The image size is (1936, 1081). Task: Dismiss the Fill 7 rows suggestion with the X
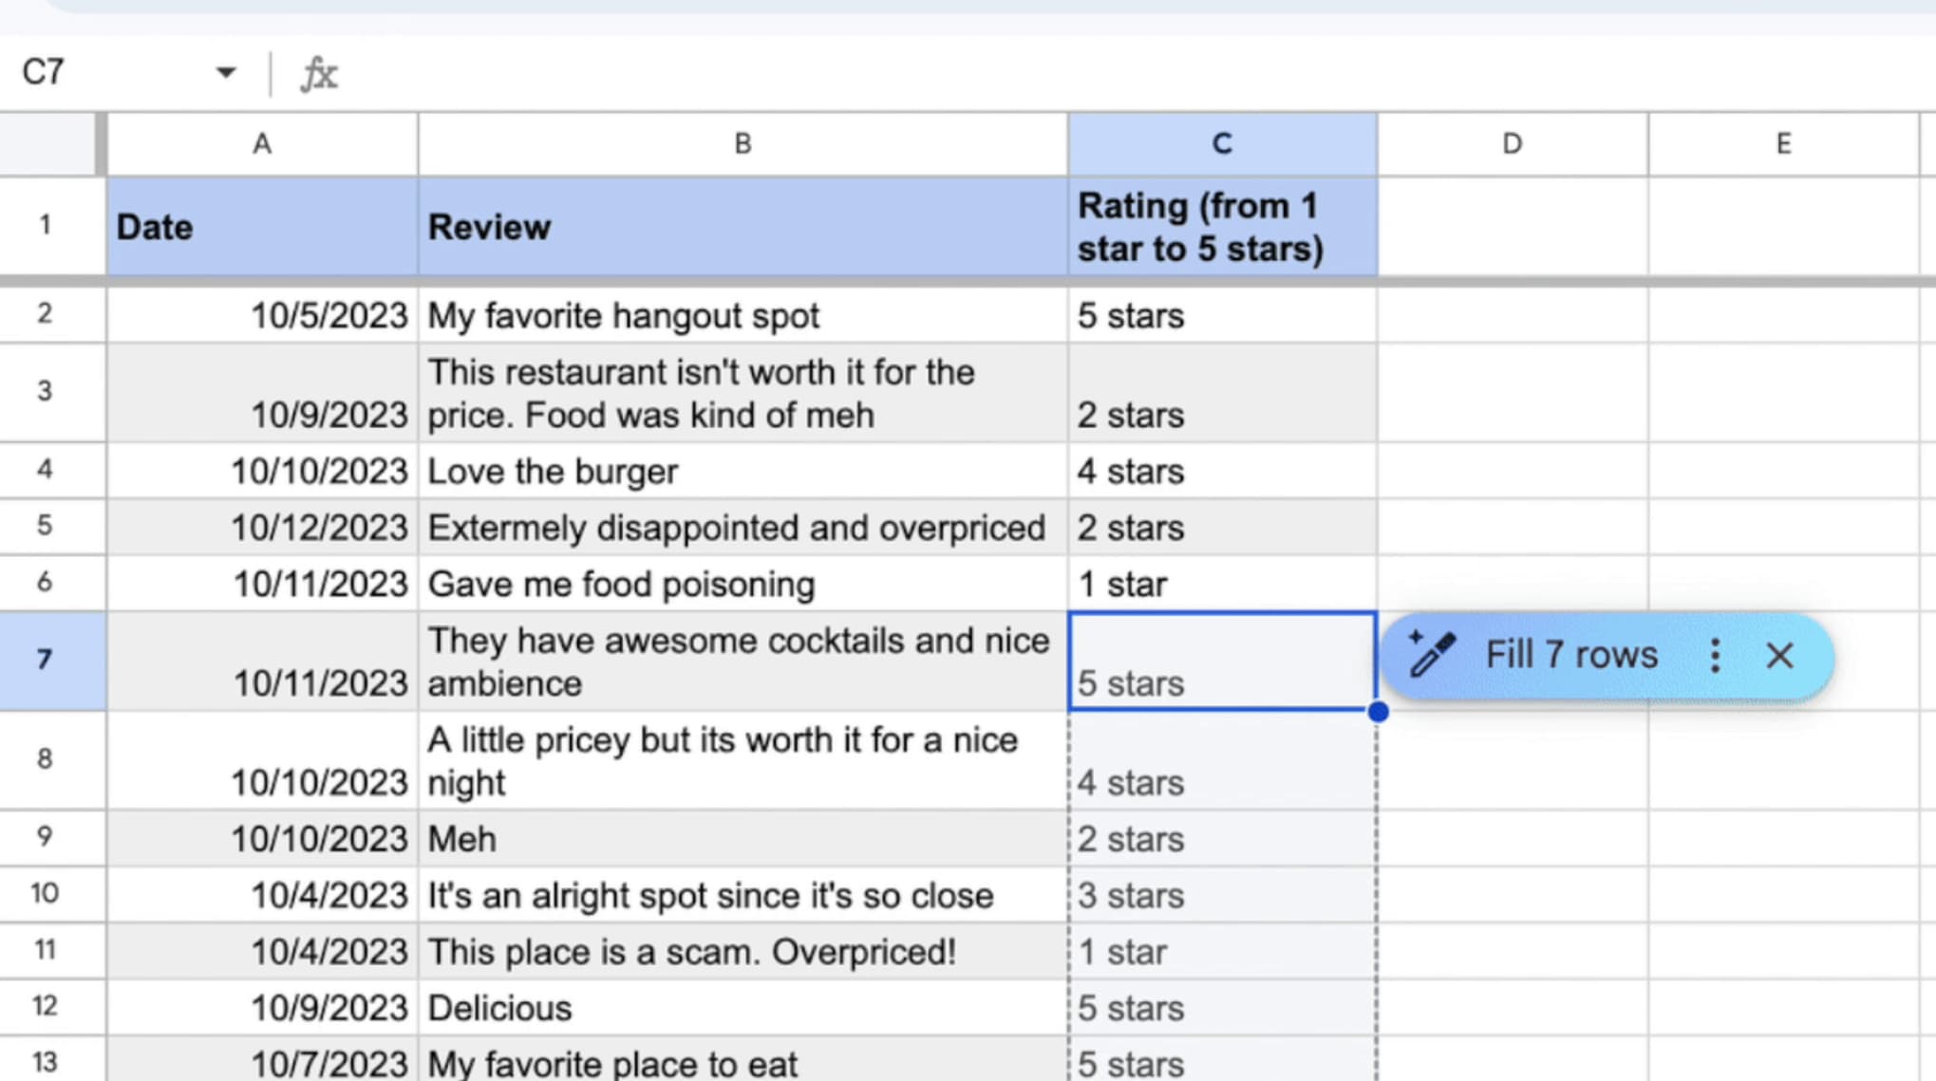tap(1779, 655)
